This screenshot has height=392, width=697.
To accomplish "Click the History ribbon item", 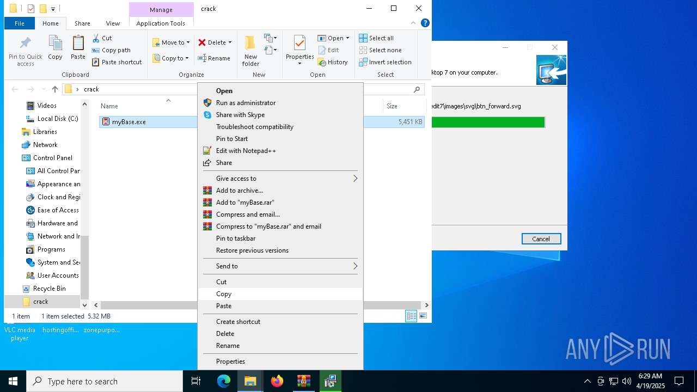I will pos(333,62).
